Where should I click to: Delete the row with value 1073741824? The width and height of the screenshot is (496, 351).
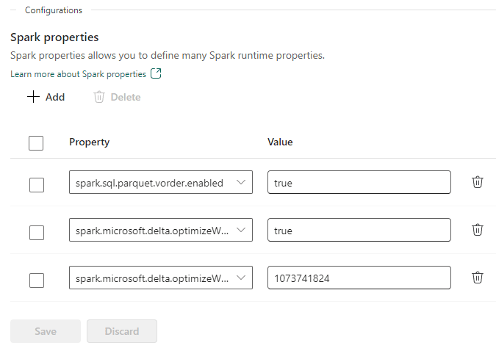477,278
